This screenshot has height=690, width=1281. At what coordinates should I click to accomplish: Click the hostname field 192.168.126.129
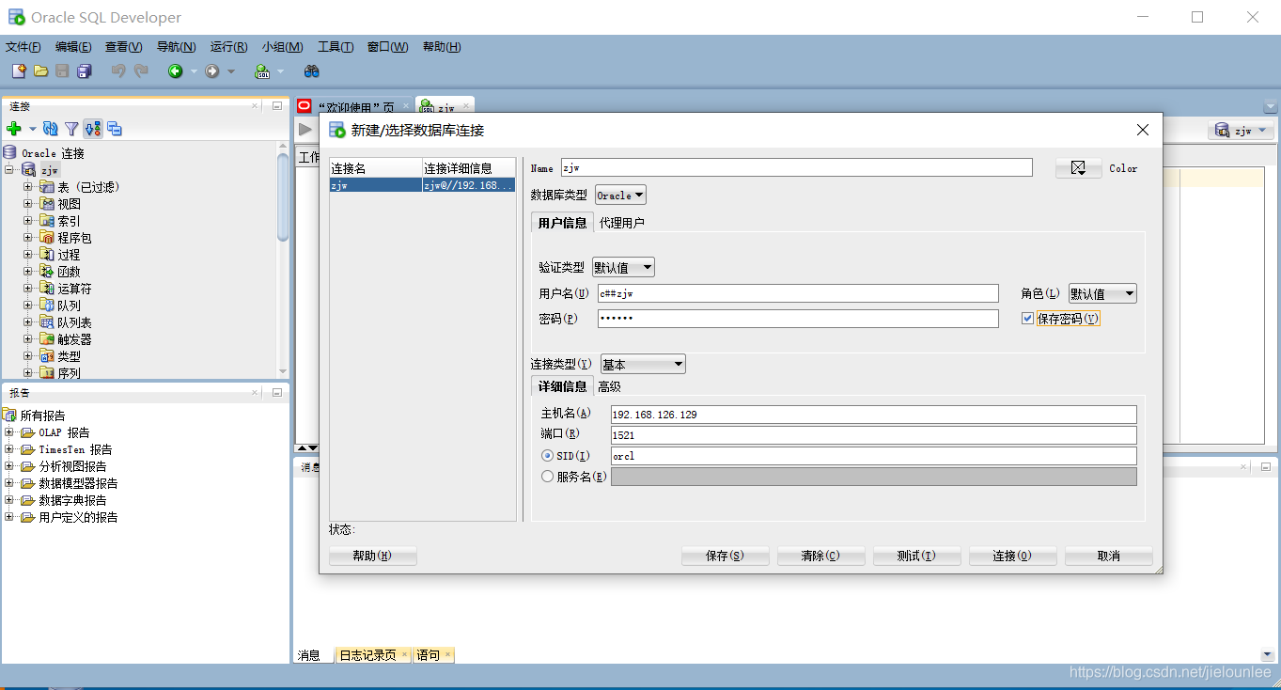(873, 415)
